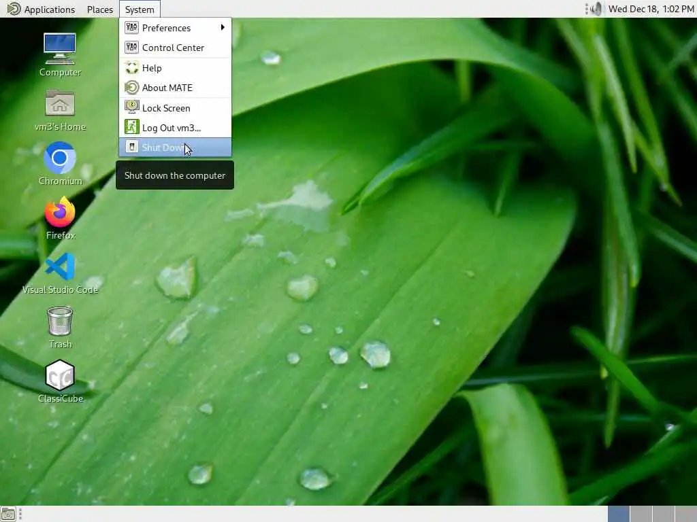Click the Shut Down power icon
697x522 pixels.
(x=131, y=147)
